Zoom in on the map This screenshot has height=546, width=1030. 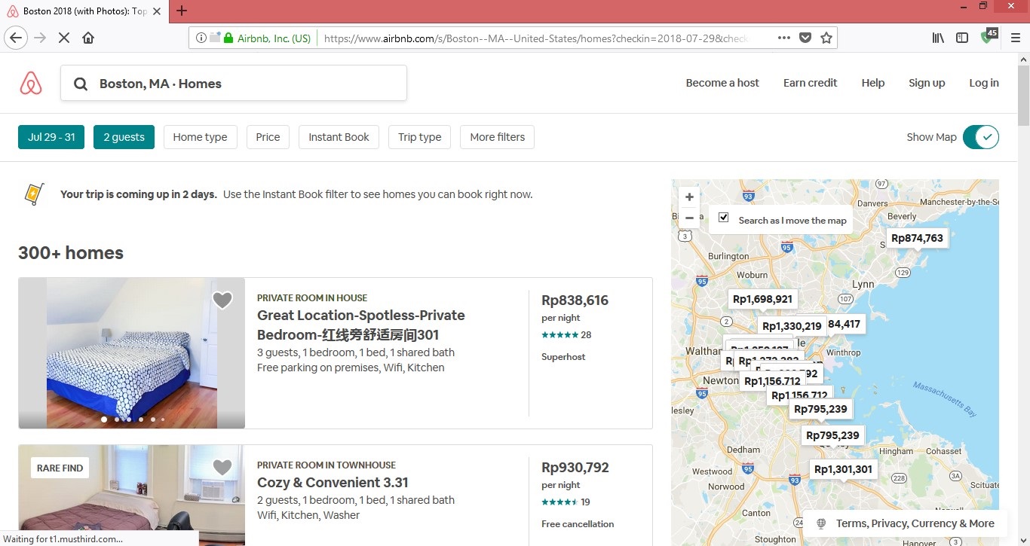[689, 197]
